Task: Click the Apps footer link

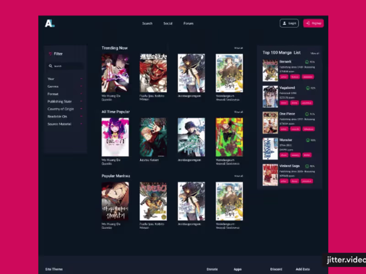Action: (237, 269)
